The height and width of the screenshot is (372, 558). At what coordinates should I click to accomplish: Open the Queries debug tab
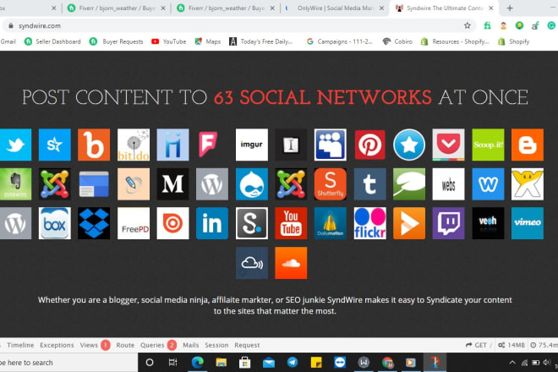158,345
